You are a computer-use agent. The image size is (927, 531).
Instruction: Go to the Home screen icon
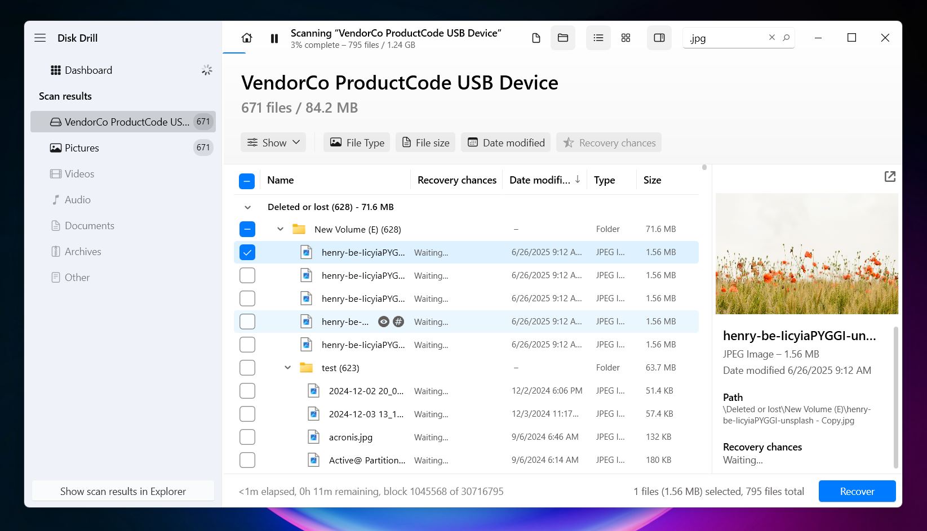click(247, 38)
